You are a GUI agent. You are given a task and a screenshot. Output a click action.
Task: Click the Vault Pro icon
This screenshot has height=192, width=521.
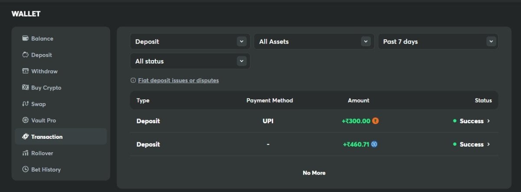pos(25,120)
